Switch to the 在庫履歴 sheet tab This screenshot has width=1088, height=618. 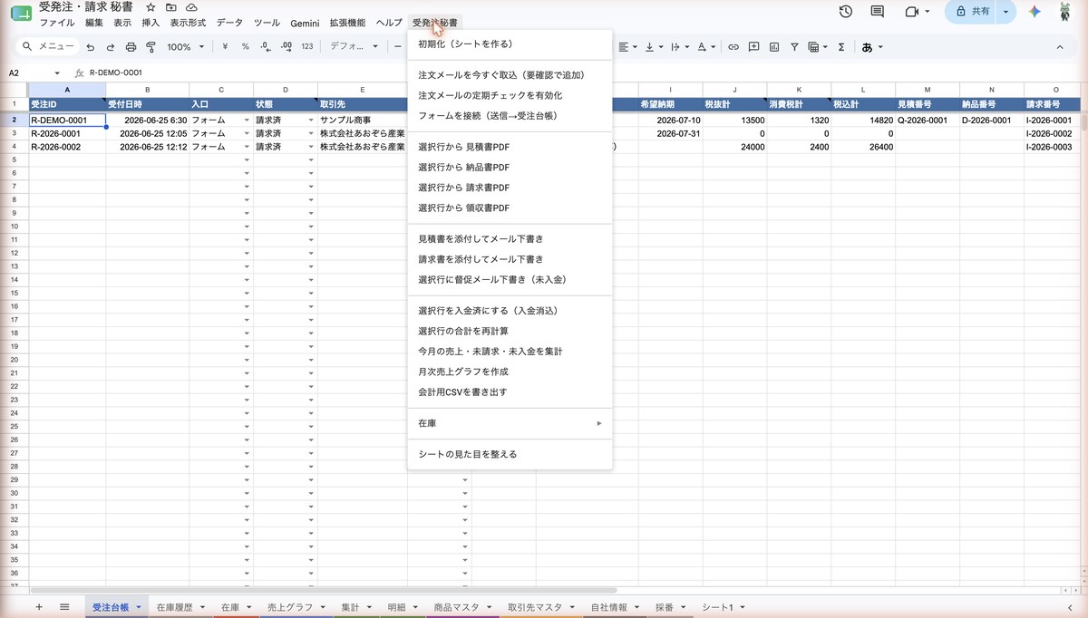pyautogui.click(x=180, y=607)
